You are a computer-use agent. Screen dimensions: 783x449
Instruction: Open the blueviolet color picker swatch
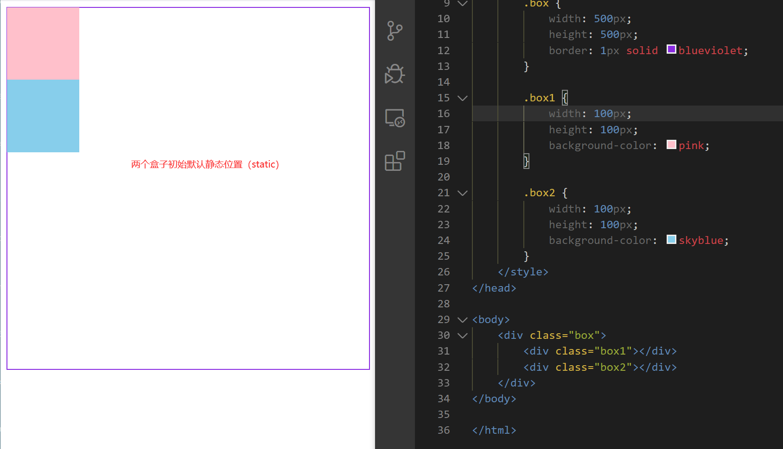tap(671, 49)
